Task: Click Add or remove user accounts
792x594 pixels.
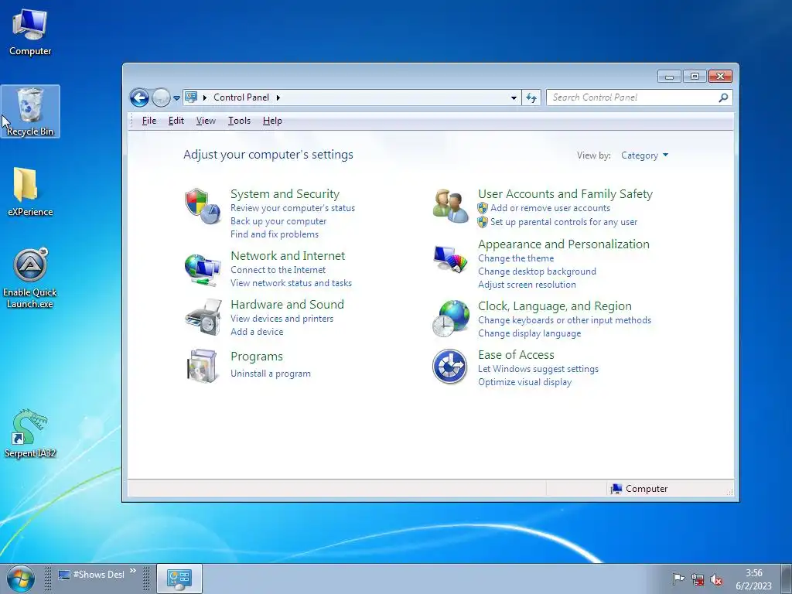Action: point(550,208)
